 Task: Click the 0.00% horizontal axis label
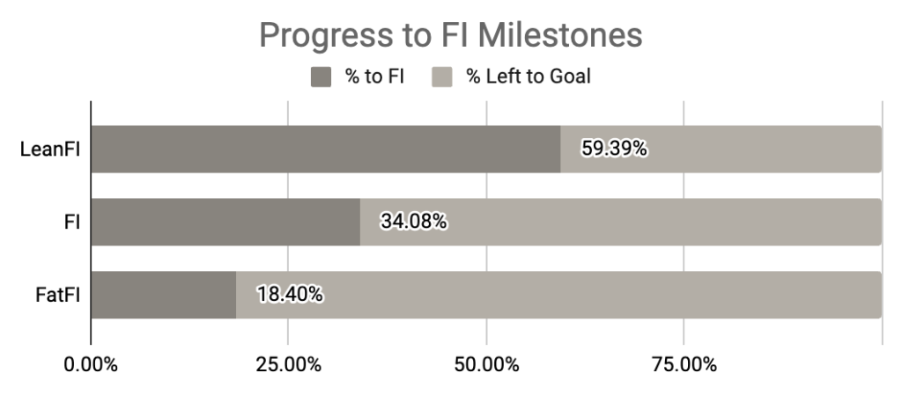(x=91, y=364)
